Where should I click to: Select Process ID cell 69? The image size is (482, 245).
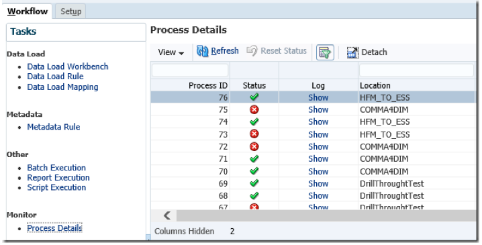(x=190, y=183)
